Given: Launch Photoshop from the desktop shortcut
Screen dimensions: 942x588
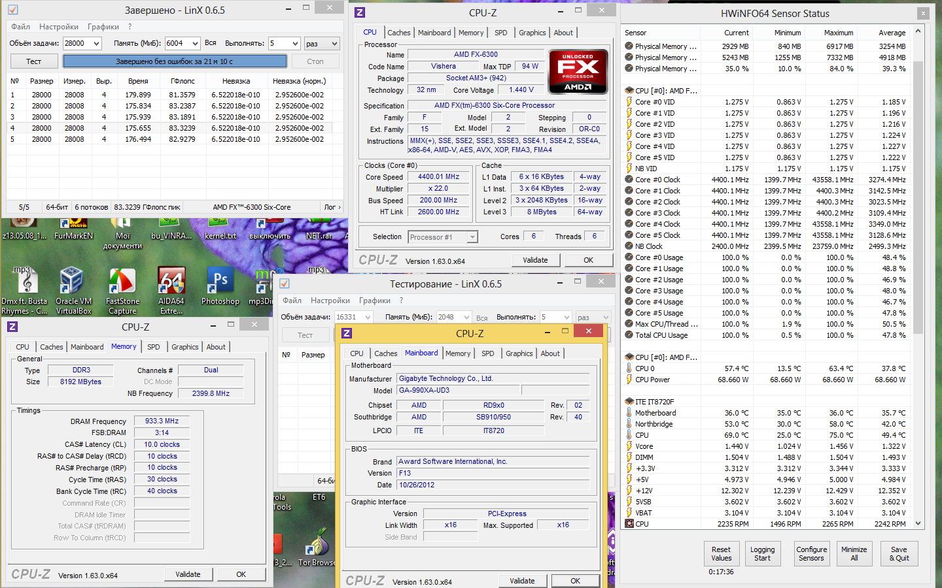Looking at the screenshot, I should (220, 286).
